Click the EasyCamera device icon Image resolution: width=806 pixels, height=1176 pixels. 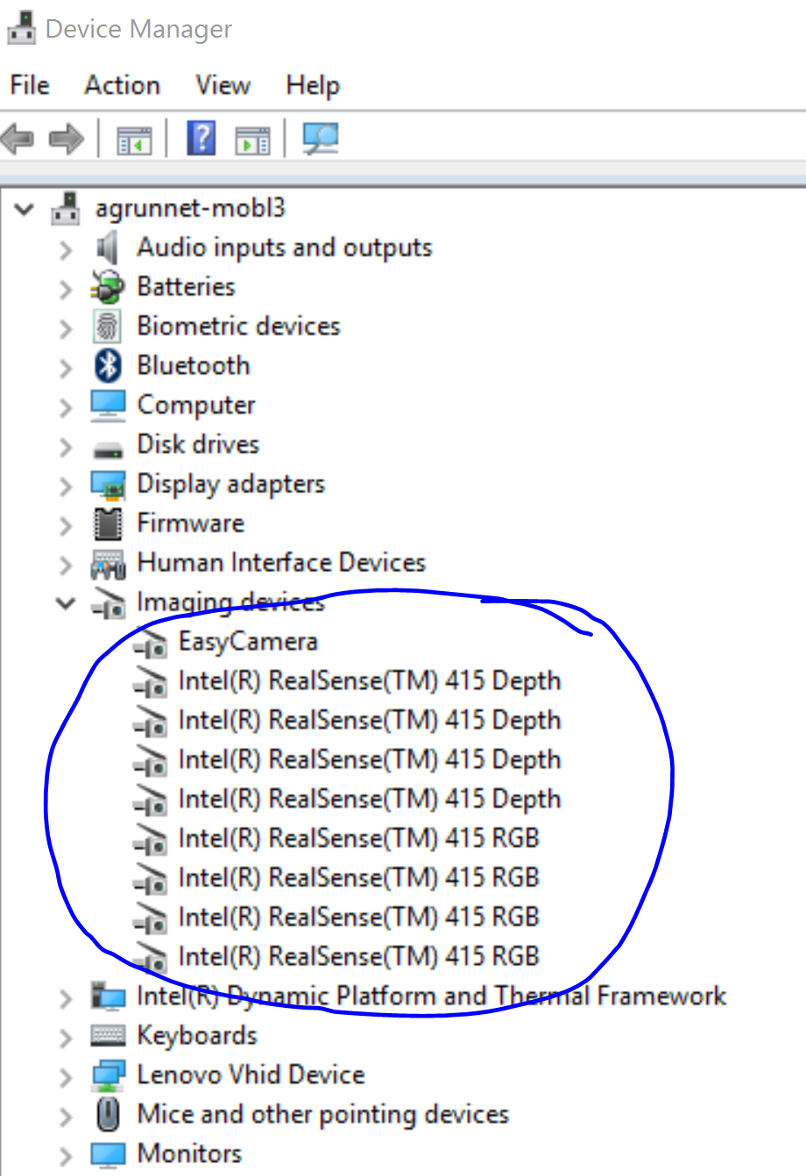pyautogui.click(x=150, y=644)
